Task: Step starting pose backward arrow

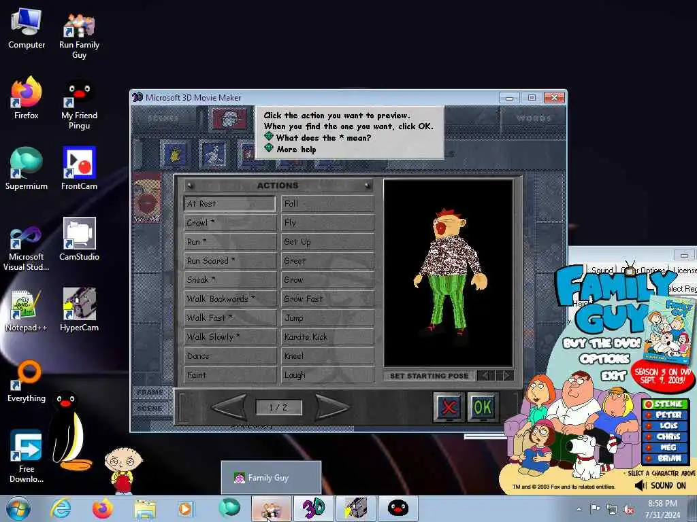Action: tap(486, 375)
